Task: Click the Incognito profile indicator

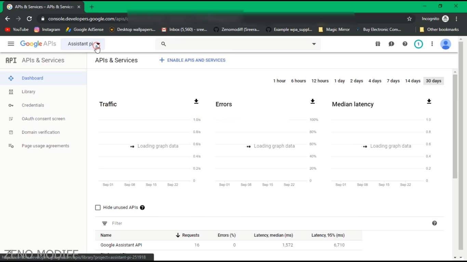Action: point(435,19)
